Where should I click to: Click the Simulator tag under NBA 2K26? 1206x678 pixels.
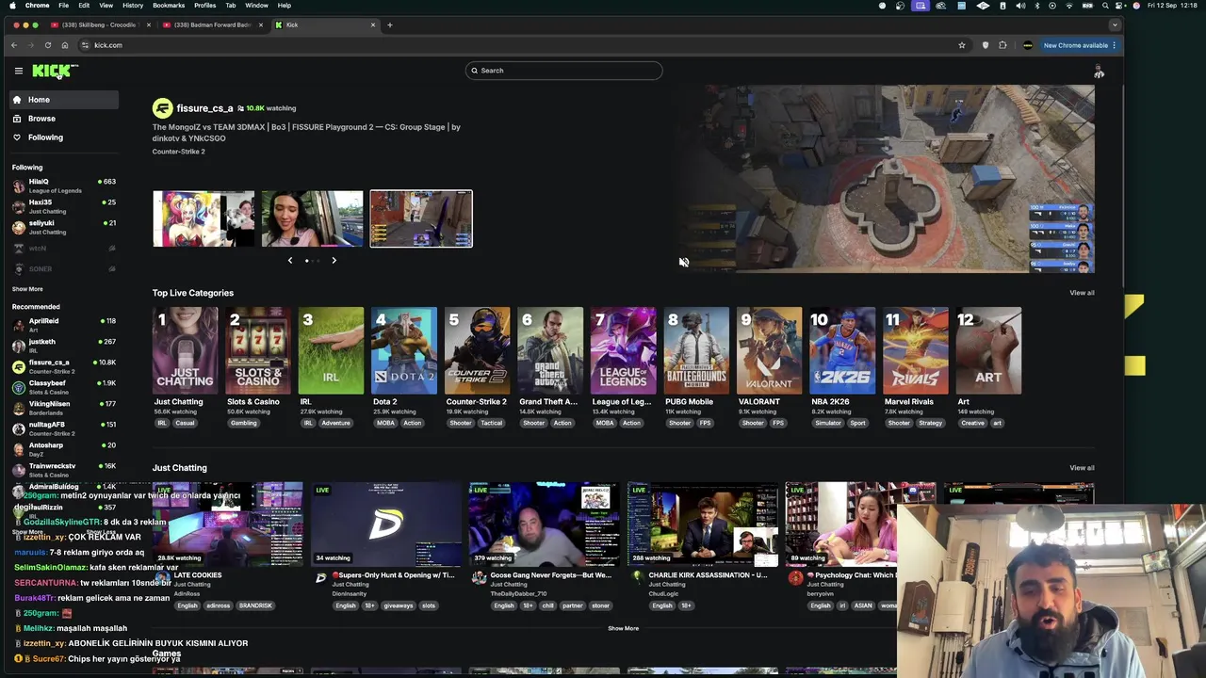click(x=827, y=423)
